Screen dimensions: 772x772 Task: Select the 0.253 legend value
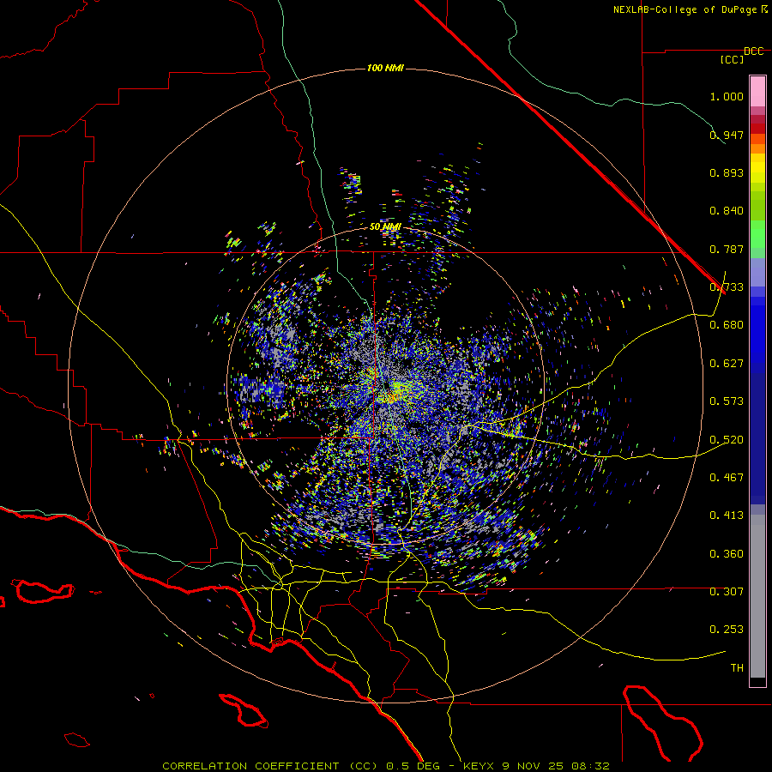click(x=727, y=630)
